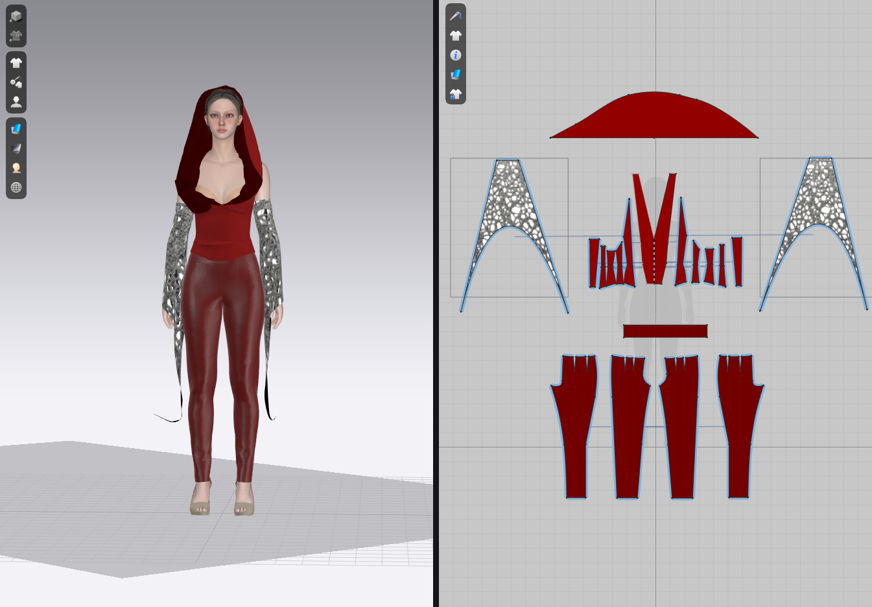Click the globe mesh environment icon

[x=16, y=187]
